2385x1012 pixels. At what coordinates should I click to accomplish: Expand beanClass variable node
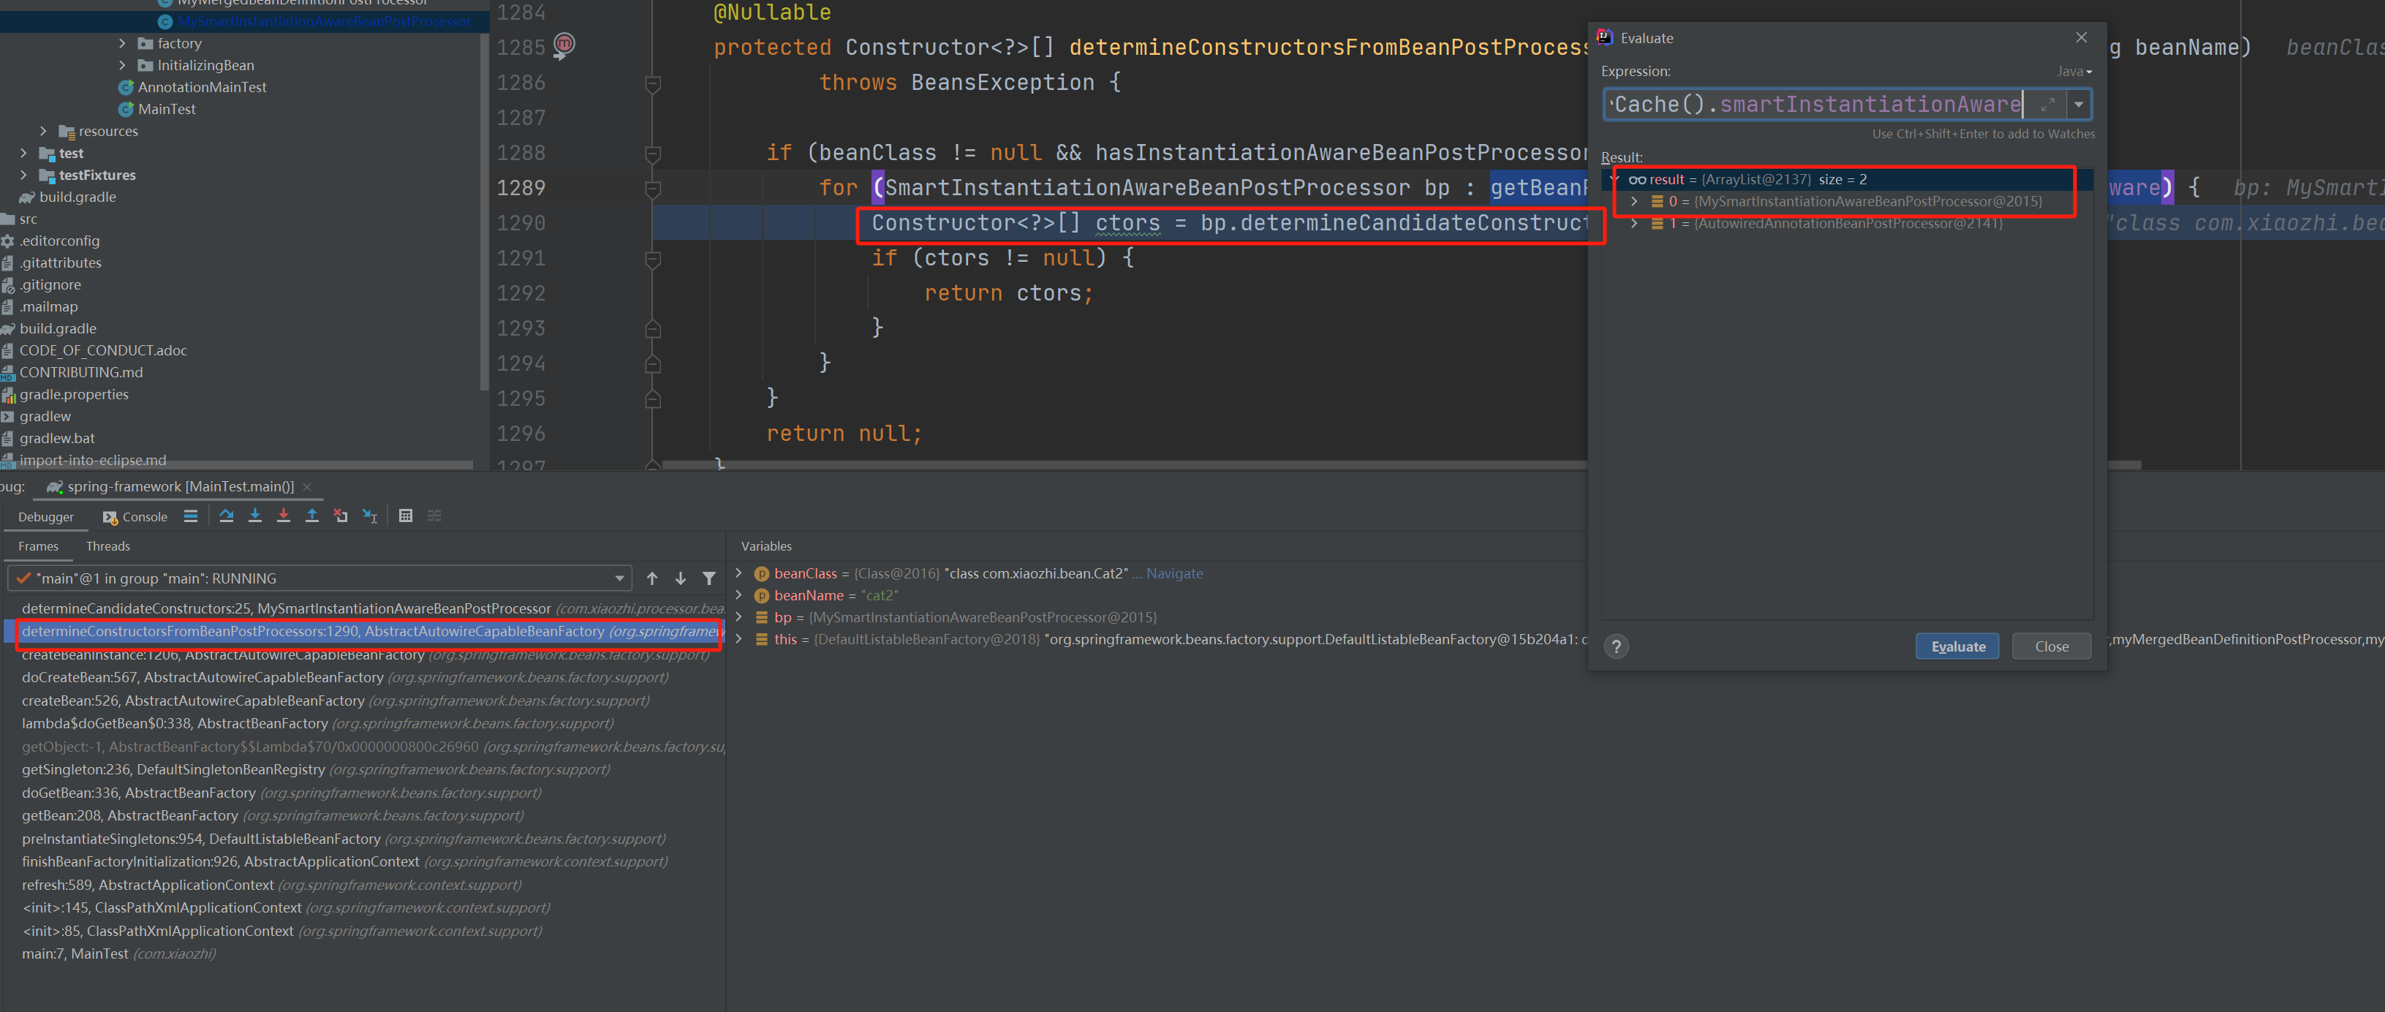[x=739, y=573]
